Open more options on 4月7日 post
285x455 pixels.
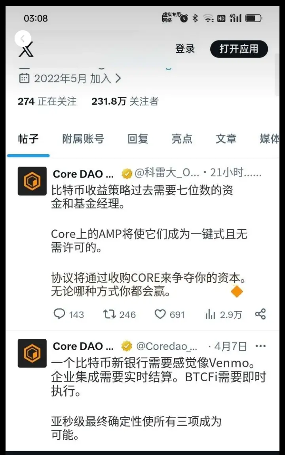(260, 346)
